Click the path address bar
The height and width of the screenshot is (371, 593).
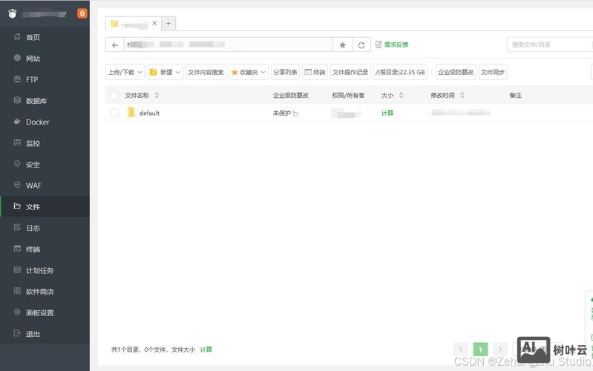(228, 45)
